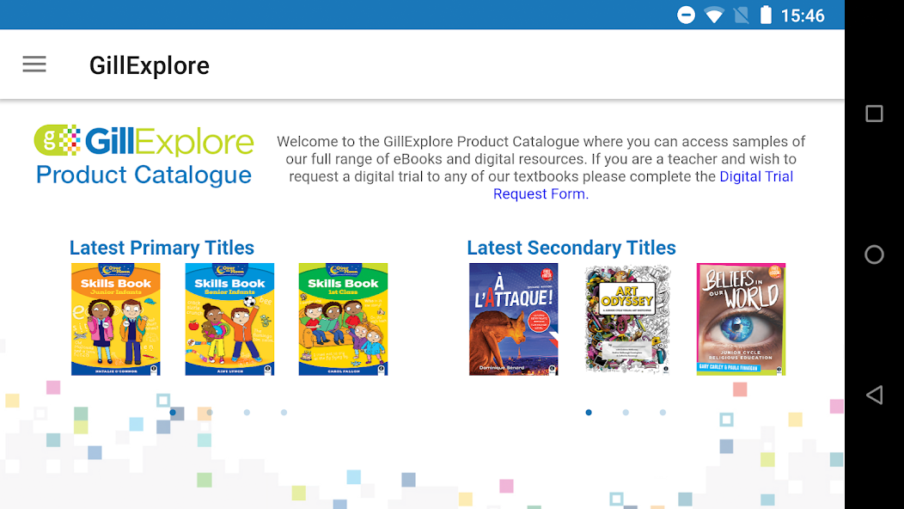Tap the Latest Secondary Titles heading
Image resolution: width=904 pixels, height=509 pixels.
(571, 248)
